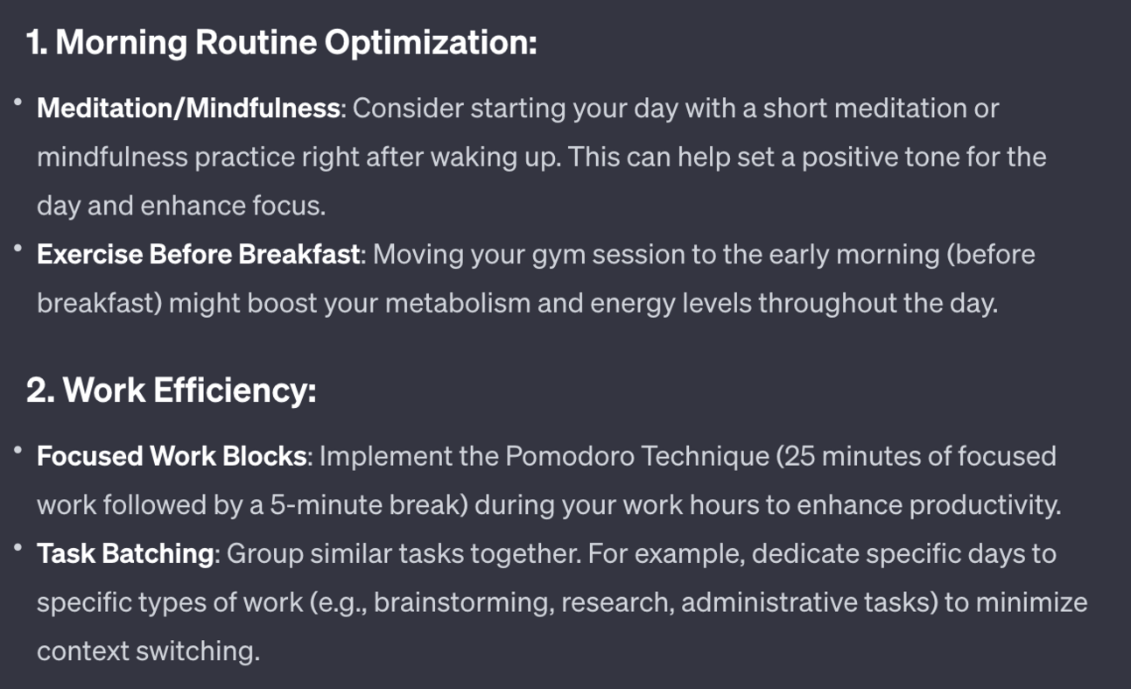
Task: Click the bullet point before Meditation/Mindfulness
Action: 18,103
